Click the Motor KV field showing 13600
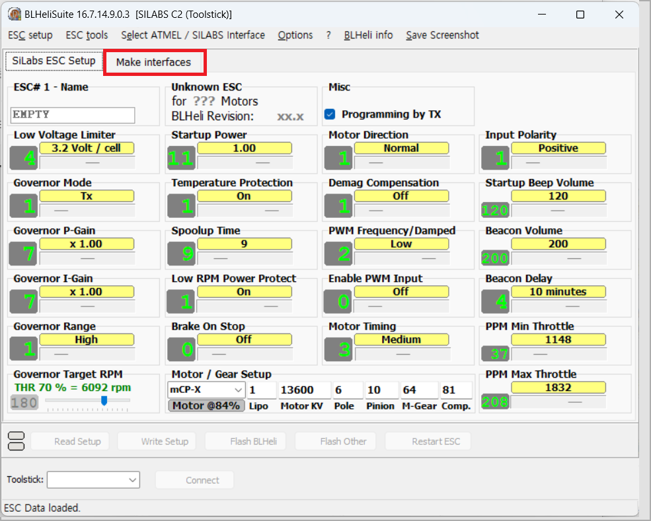The image size is (651, 521). (x=305, y=390)
